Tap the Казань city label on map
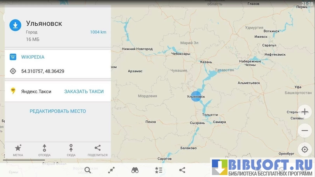This screenshot has height=177, width=315. pyautogui.click(x=206, y=62)
